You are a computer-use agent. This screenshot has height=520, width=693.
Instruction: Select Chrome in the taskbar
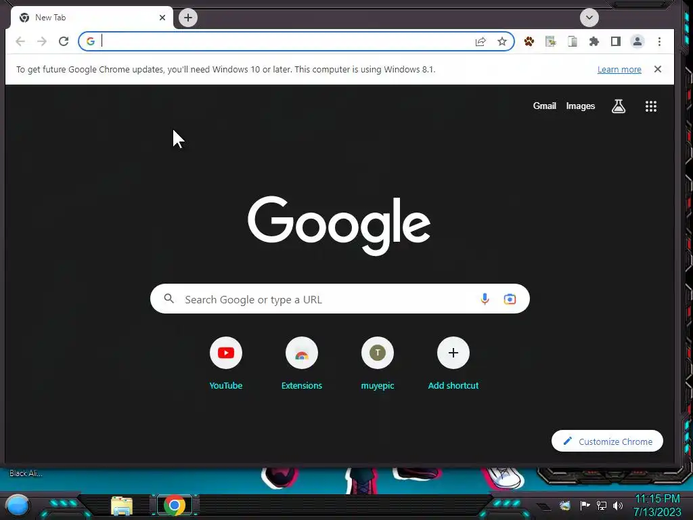pyautogui.click(x=175, y=505)
